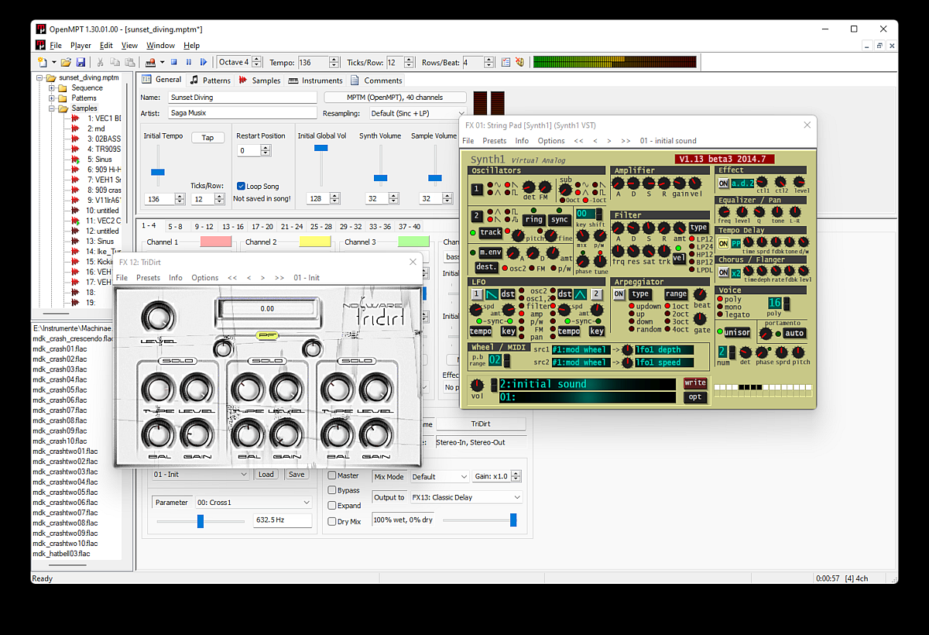The height and width of the screenshot is (635, 929).
Task: Expand the Patterns tree folder
Action: pos(52,98)
